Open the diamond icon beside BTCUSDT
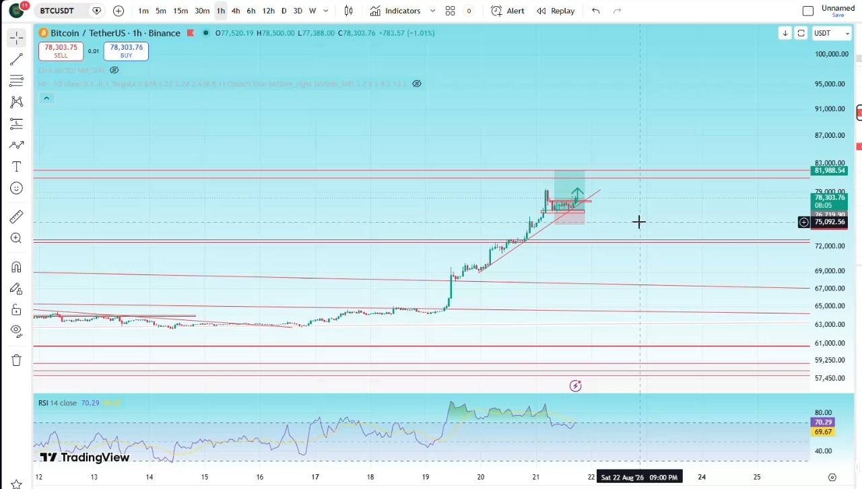The height and width of the screenshot is (489, 862). (x=96, y=11)
